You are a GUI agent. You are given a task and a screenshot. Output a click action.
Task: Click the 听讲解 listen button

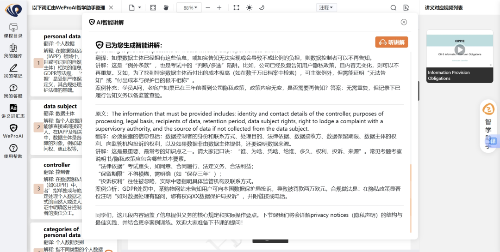click(x=392, y=42)
